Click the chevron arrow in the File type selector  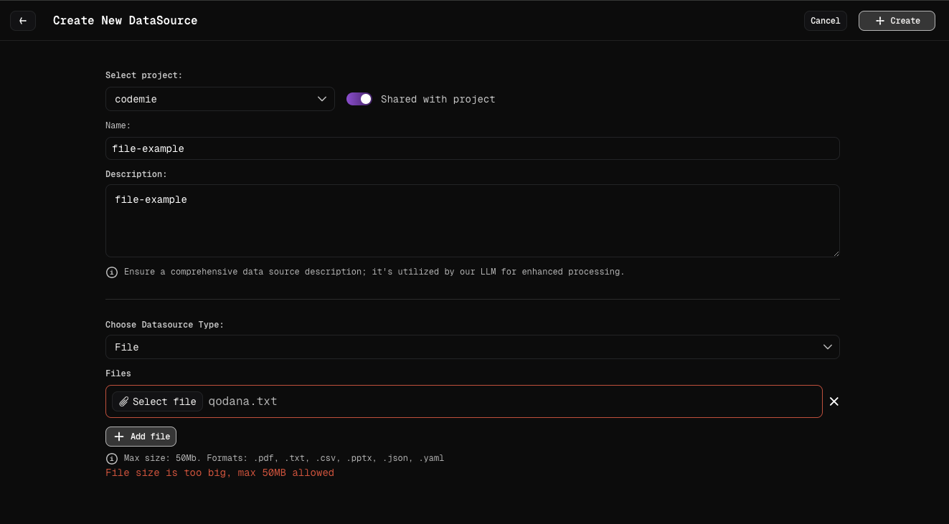[827, 347]
